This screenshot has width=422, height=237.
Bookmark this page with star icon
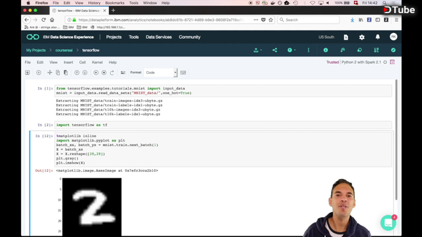pyautogui.click(x=271, y=20)
